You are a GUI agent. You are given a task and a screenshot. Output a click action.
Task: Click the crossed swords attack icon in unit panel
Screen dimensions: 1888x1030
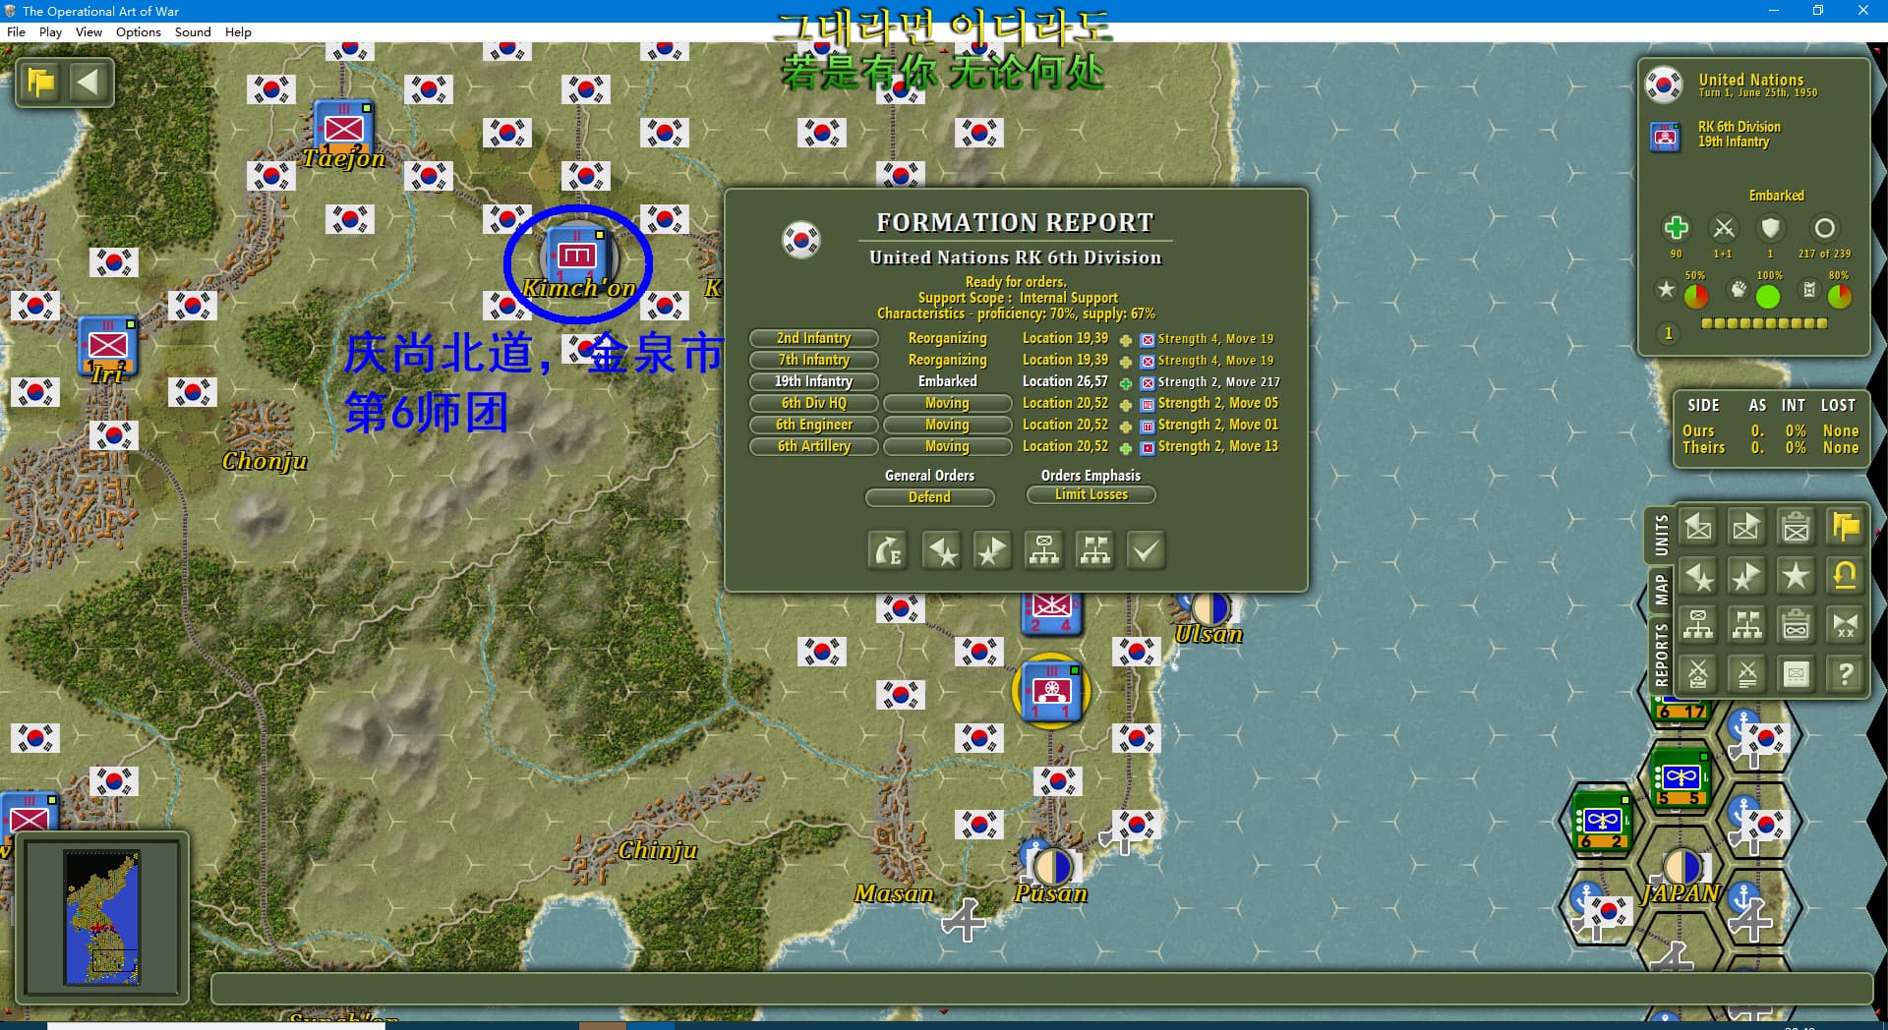click(1724, 228)
